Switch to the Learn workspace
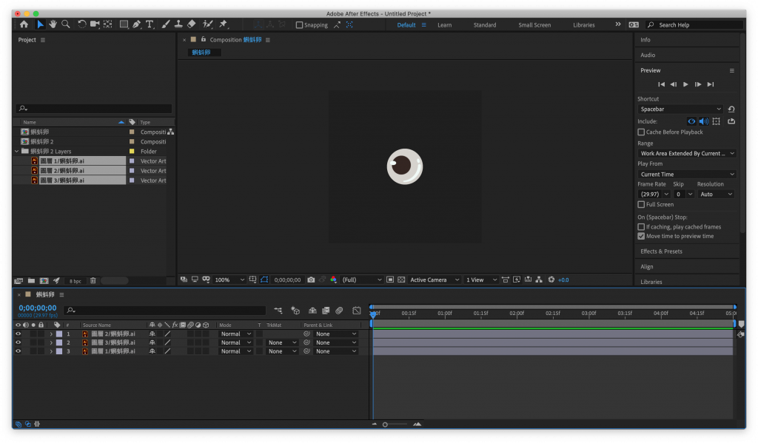 (x=444, y=25)
